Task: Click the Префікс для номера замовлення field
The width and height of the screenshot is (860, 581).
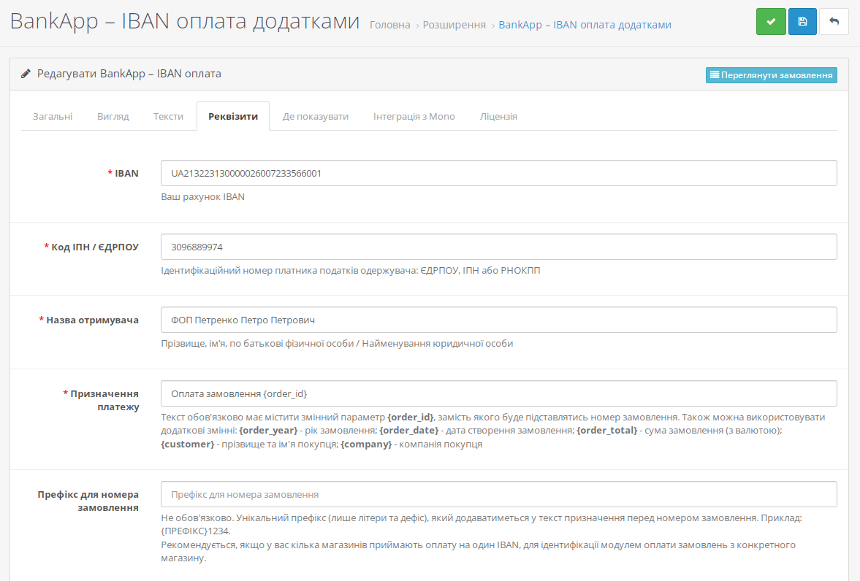Action: tap(498, 494)
